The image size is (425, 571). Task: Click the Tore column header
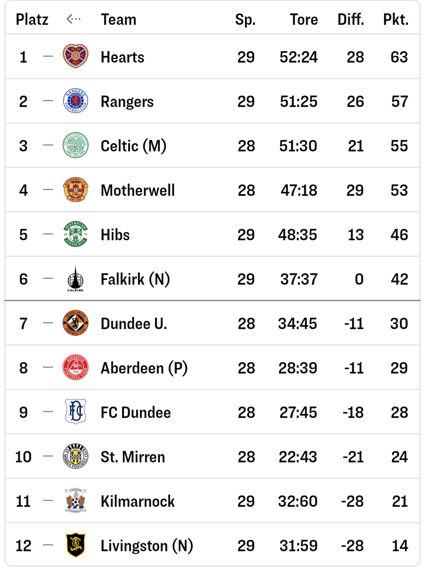[304, 19]
